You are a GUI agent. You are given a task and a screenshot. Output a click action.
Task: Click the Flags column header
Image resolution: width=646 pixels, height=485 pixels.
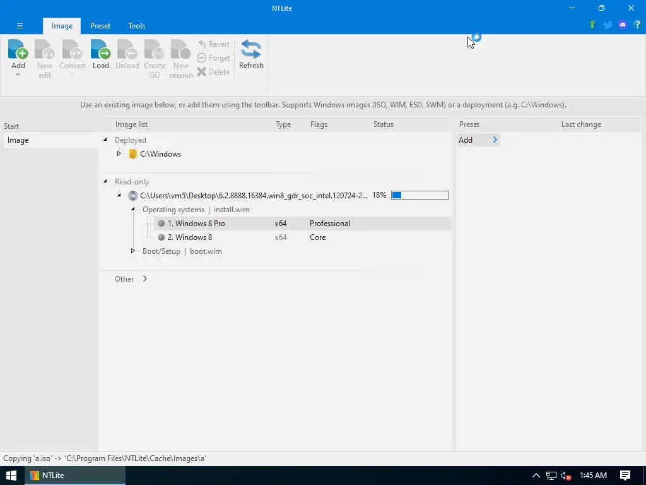coord(319,124)
